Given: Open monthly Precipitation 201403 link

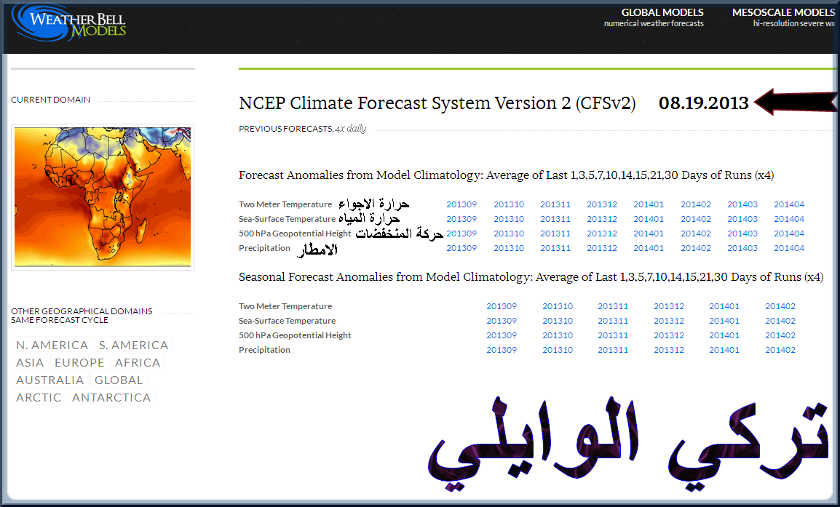Looking at the screenshot, I should pos(742,248).
